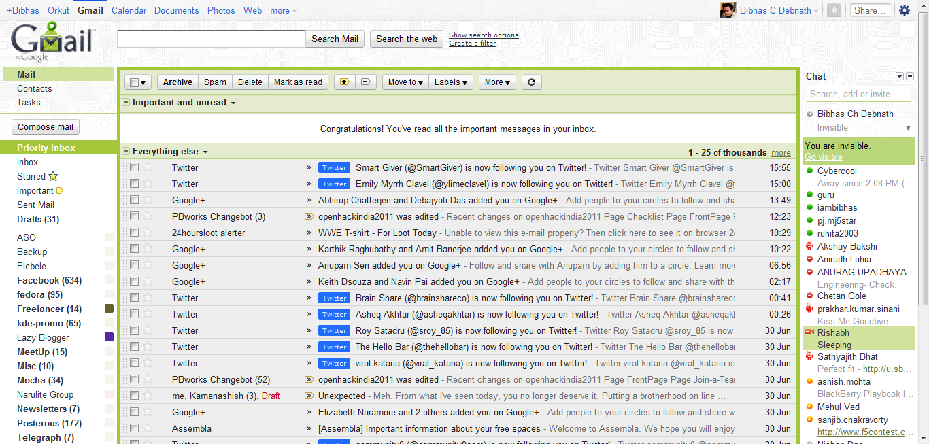Tick the checkbox for the 24hoursloot alerter email
This screenshot has width=929, height=444.
pos(134,233)
